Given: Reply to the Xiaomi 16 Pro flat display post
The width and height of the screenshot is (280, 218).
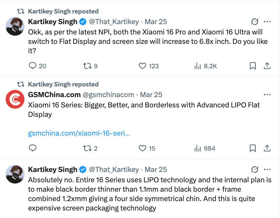Looking at the screenshot, I should coord(33,66).
